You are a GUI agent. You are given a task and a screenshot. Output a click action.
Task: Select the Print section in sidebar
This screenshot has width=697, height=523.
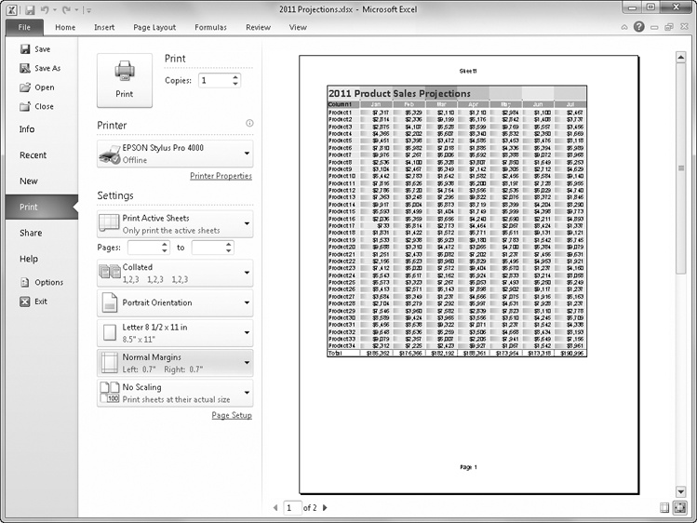coord(42,208)
